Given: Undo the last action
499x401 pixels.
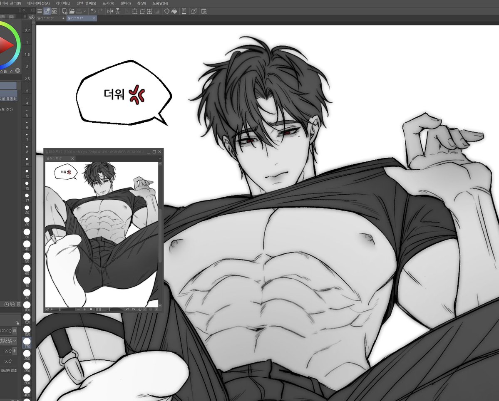Looking at the screenshot, I should point(93,11).
